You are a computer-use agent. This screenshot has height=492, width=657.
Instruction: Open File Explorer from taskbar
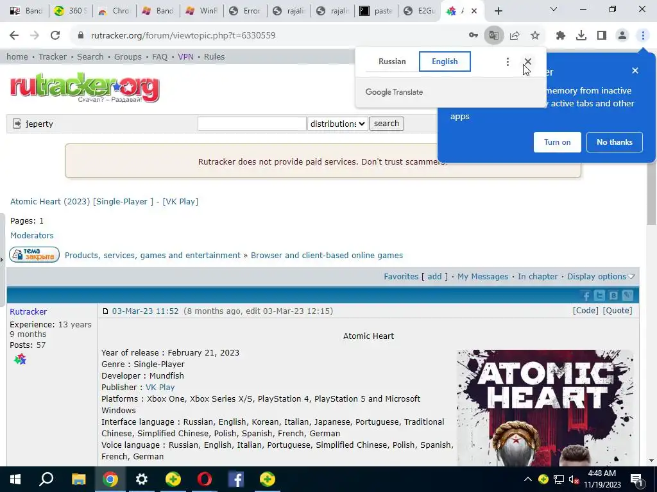coord(78,479)
